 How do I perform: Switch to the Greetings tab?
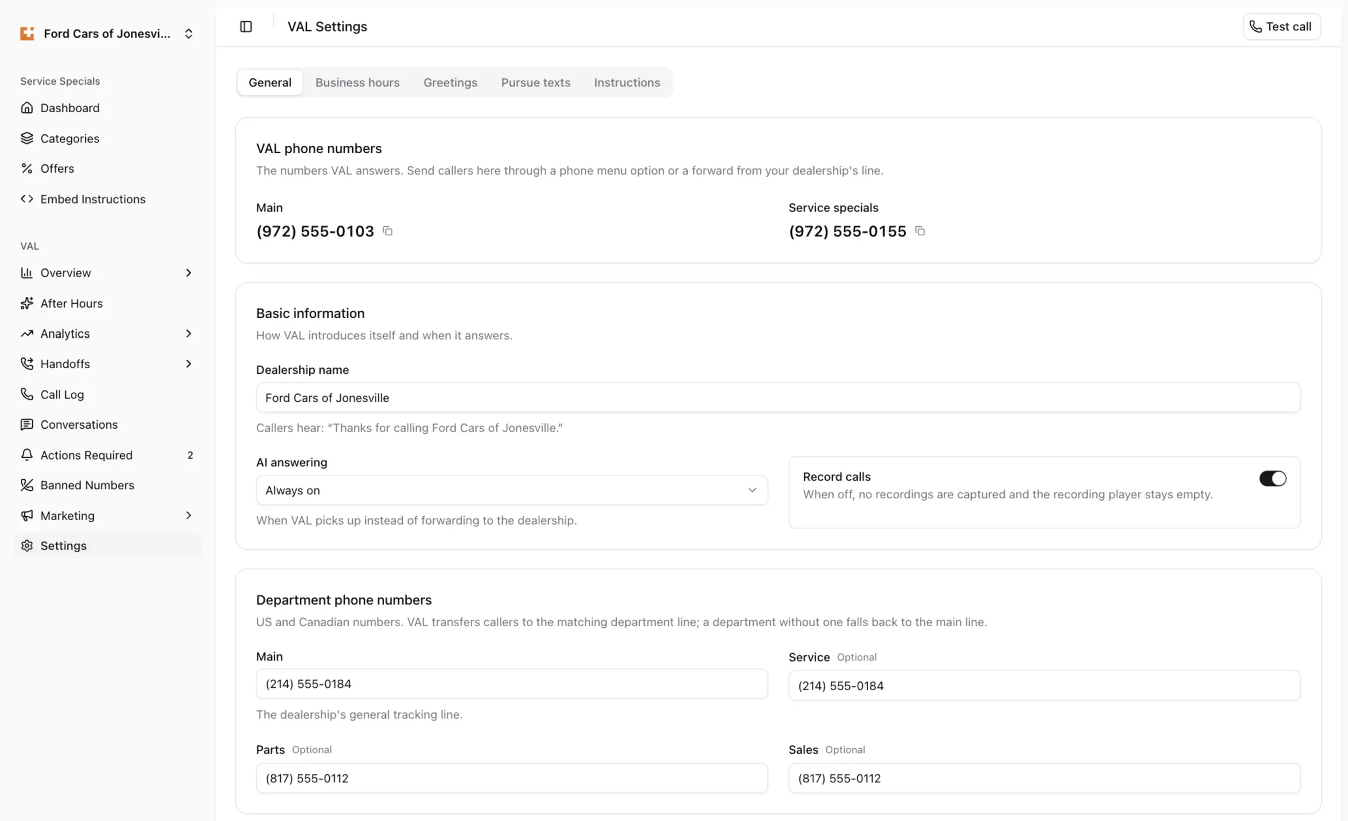tap(450, 82)
